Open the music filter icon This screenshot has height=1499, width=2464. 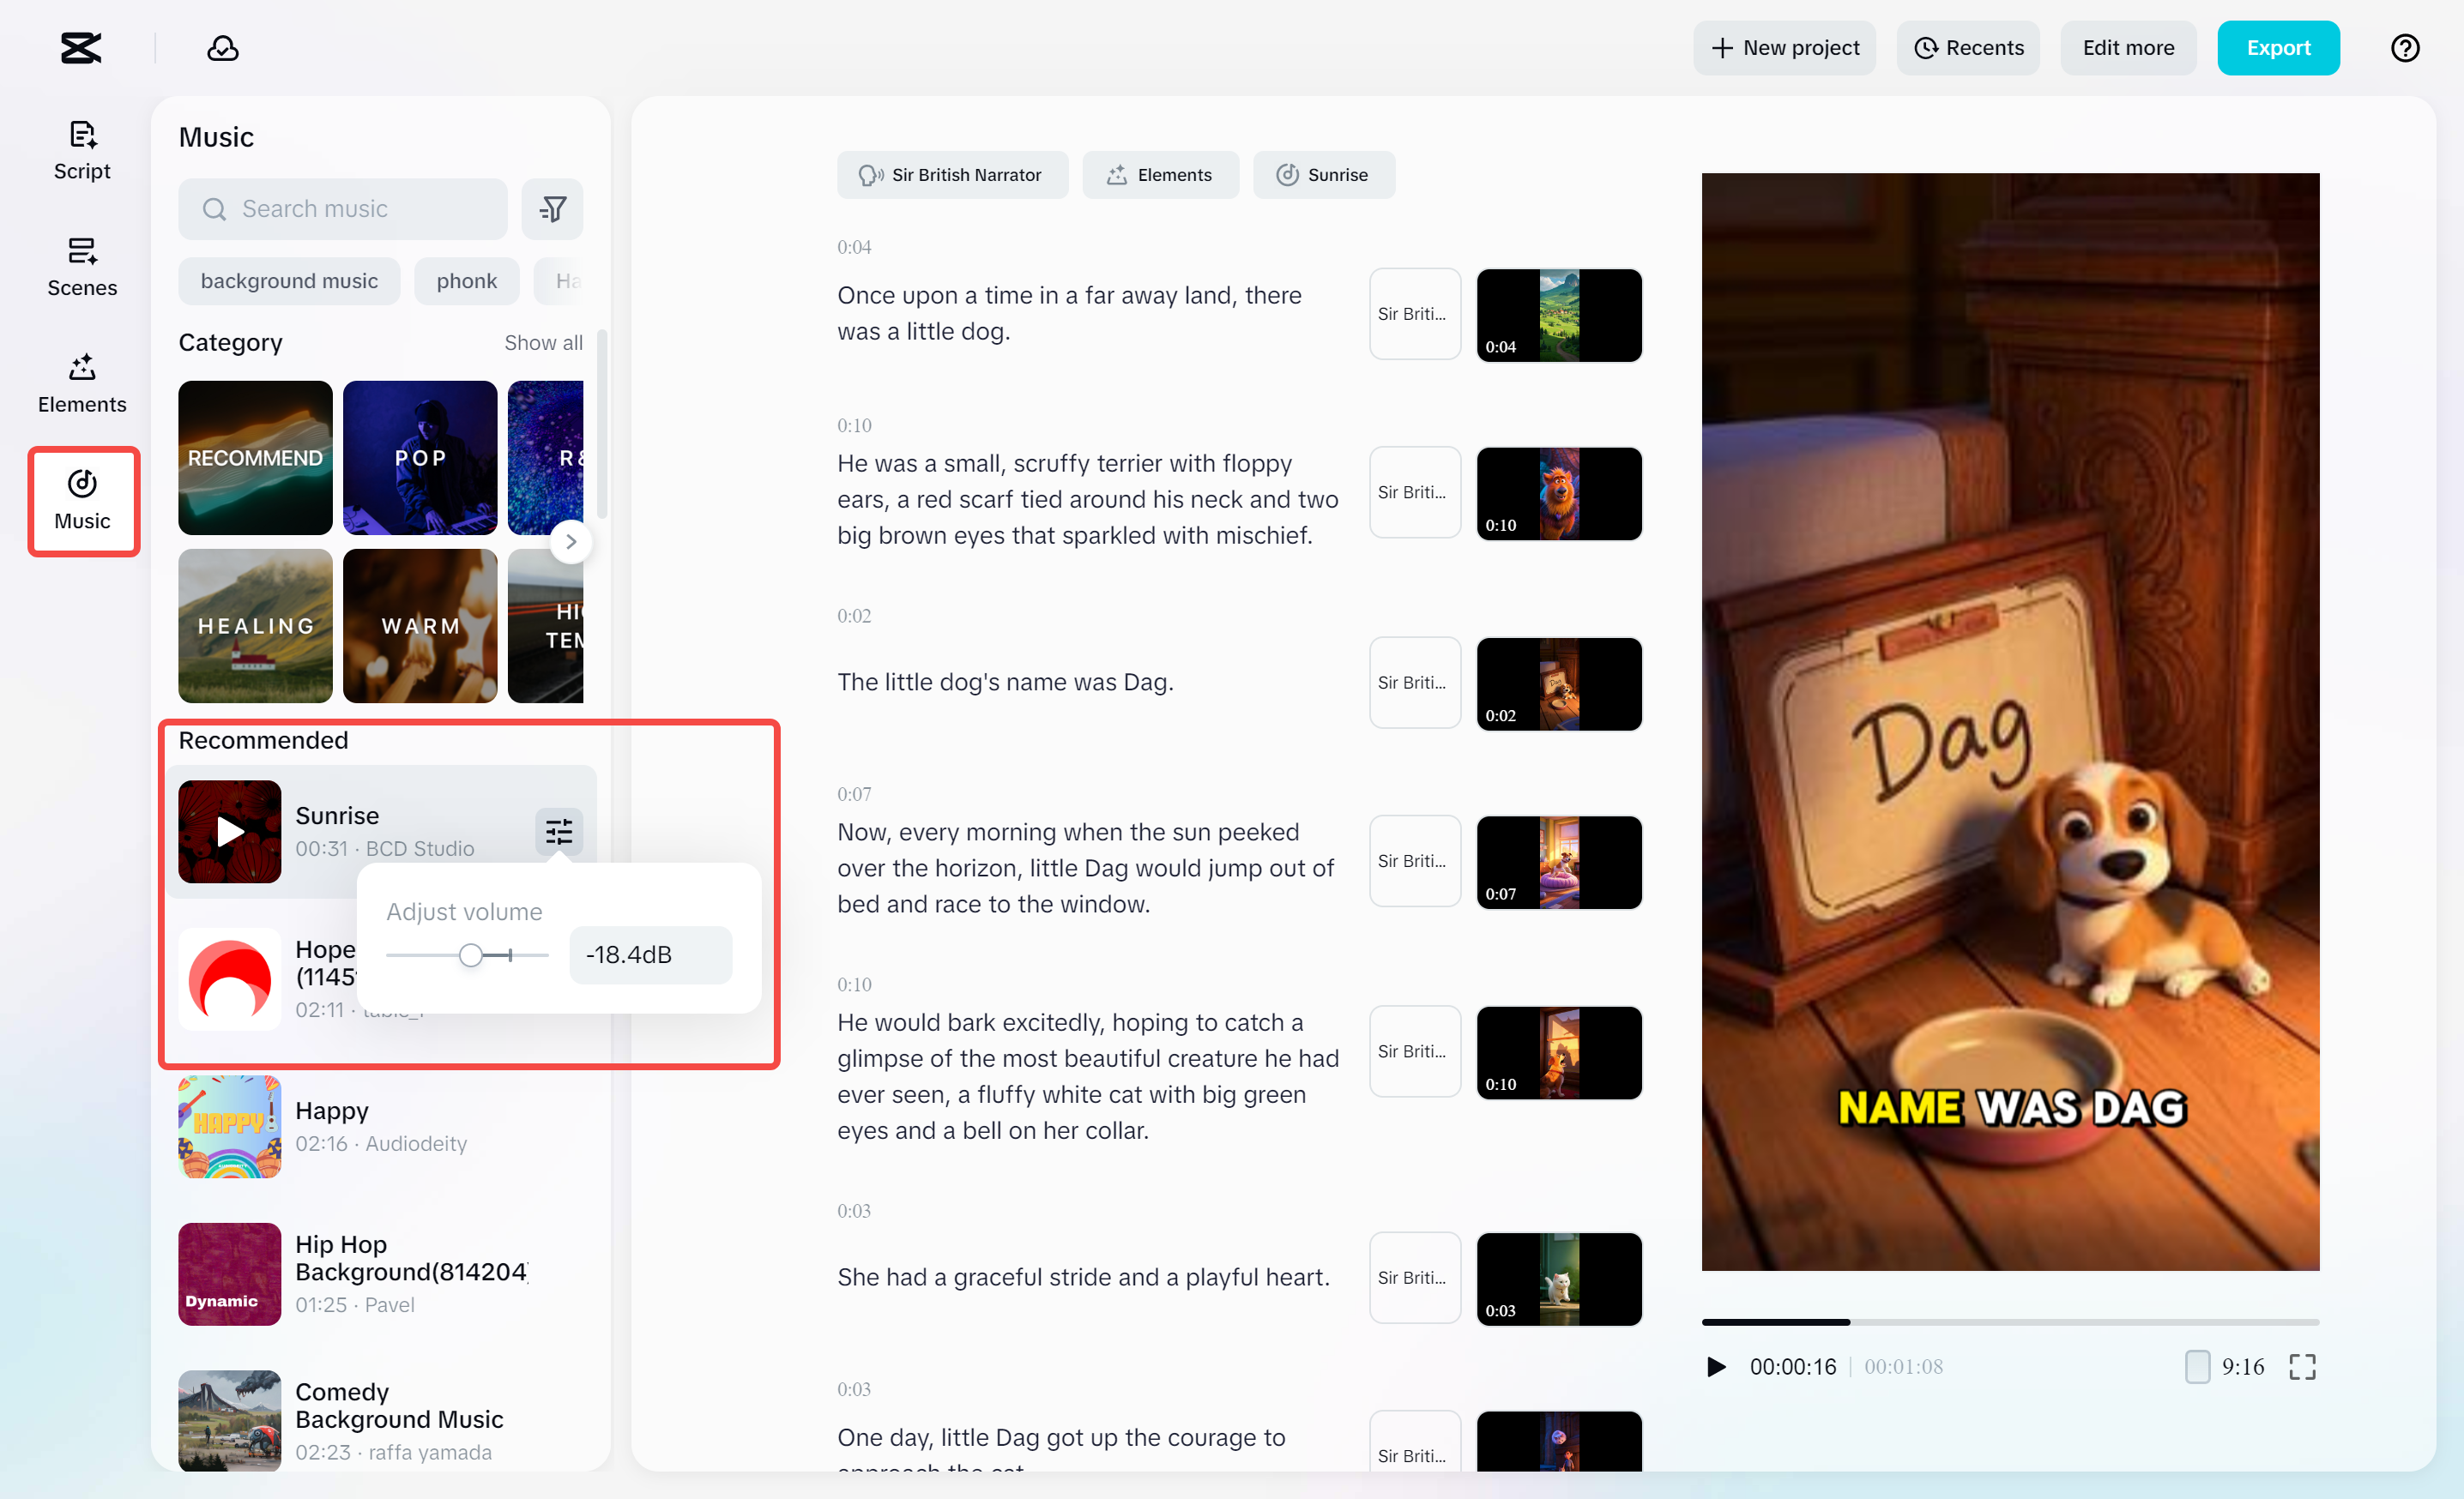click(x=552, y=209)
